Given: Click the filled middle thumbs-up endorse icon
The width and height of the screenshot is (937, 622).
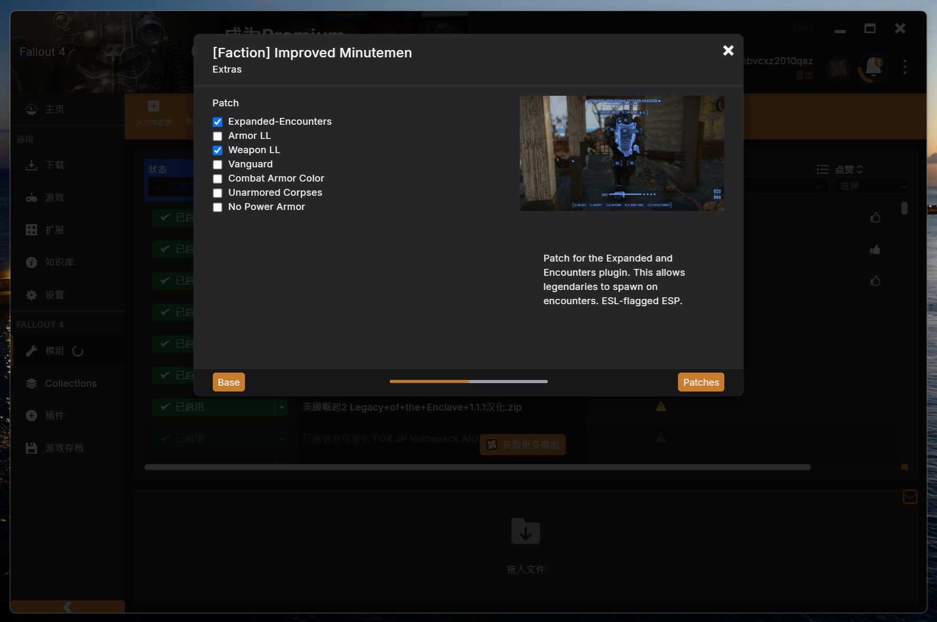Looking at the screenshot, I should coord(875,249).
